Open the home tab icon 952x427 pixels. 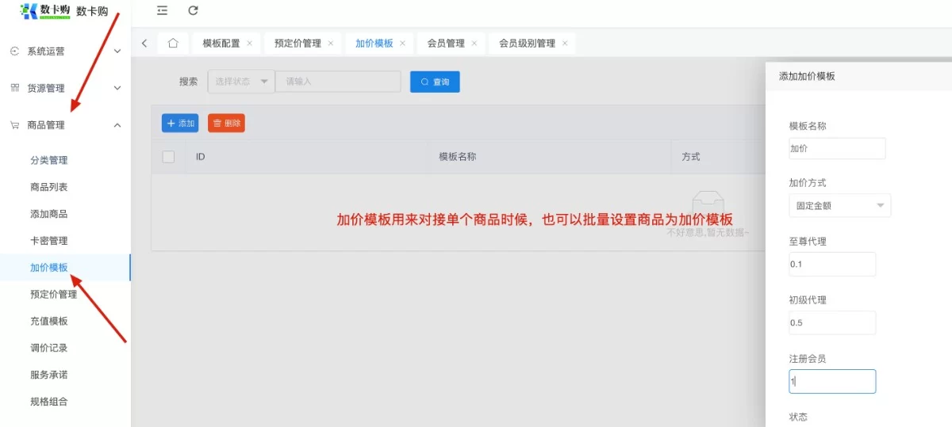click(x=173, y=44)
